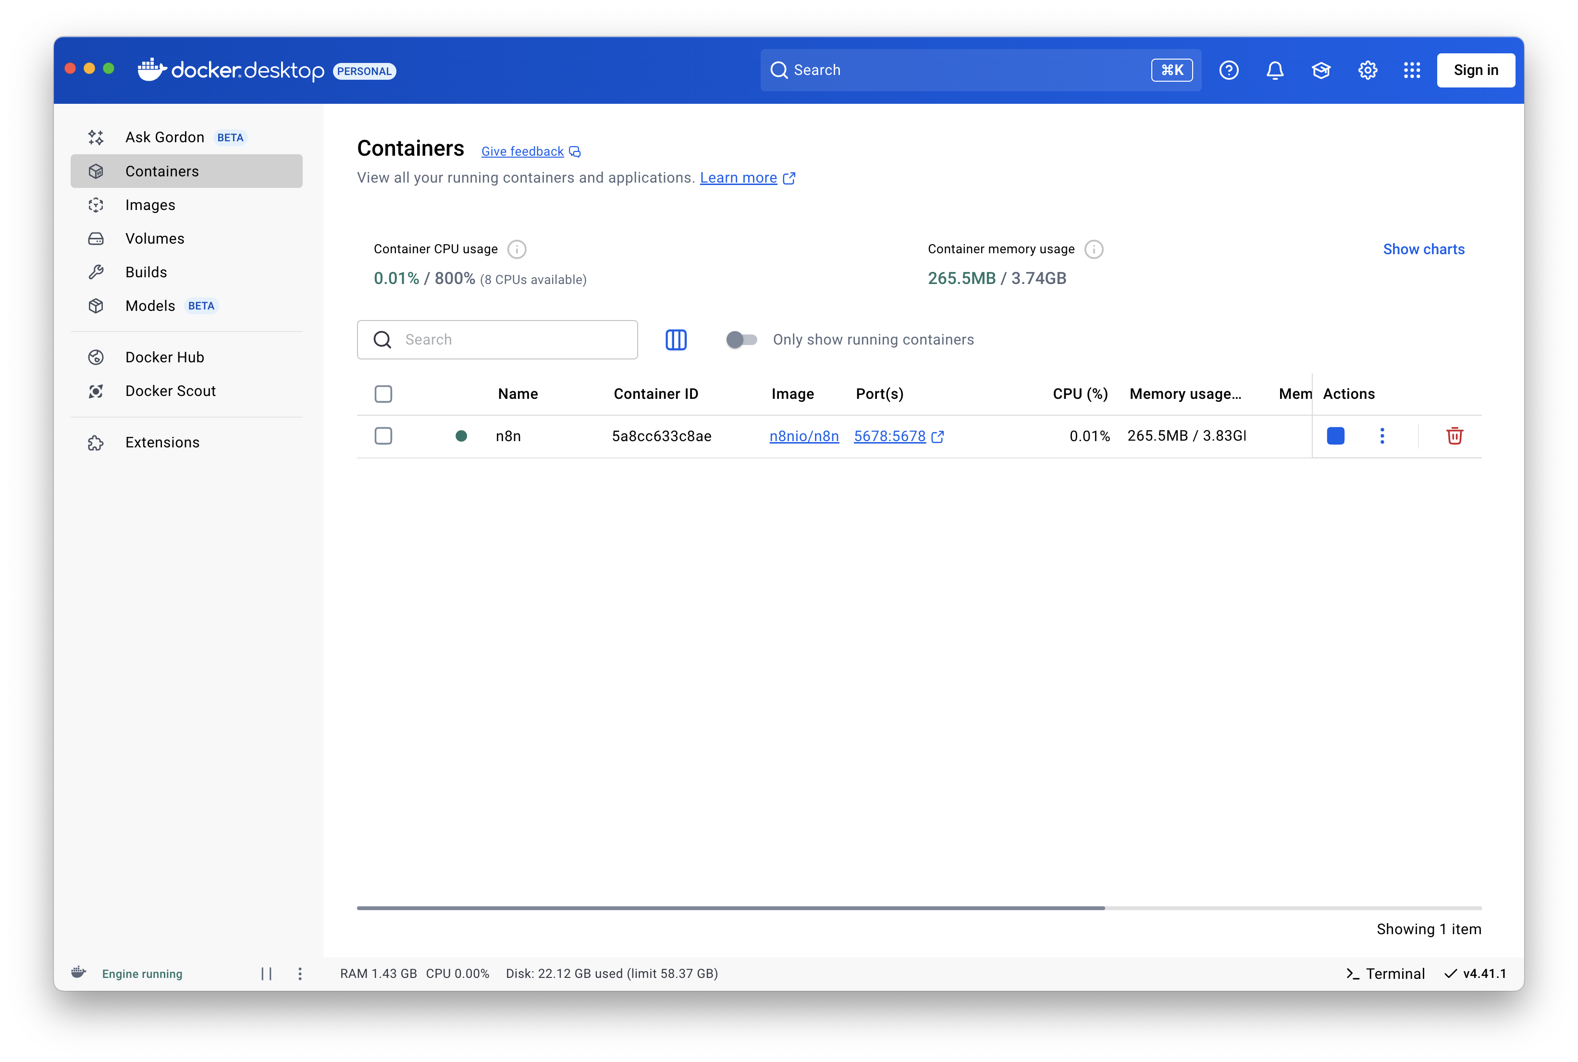Open Images in sidebar

(186, 205)
